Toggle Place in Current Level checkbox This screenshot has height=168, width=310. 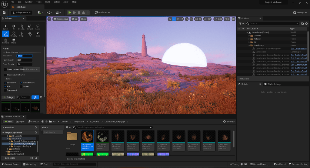point(5,75)
